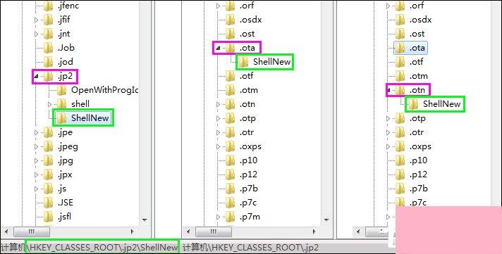Click the HKEY_CLASSES_ROOT\.jp2\ShellNew status path
Screen dimensions: 502x254
point(102,247)
